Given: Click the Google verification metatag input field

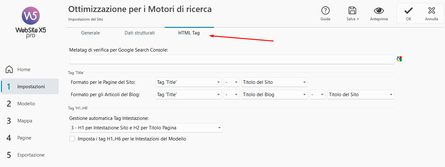Looking at the screenshot, I should 232,59.
